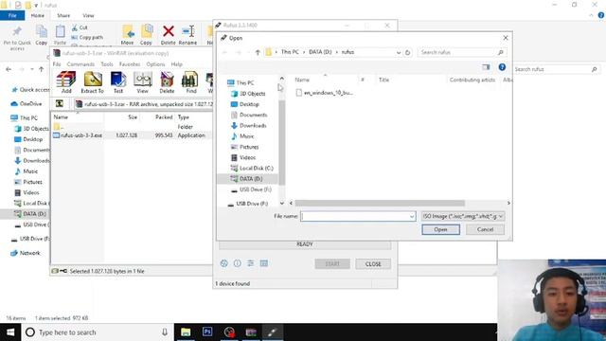Click Rufus about info icon
Viewport: 606px width, 341px height.
238,263
